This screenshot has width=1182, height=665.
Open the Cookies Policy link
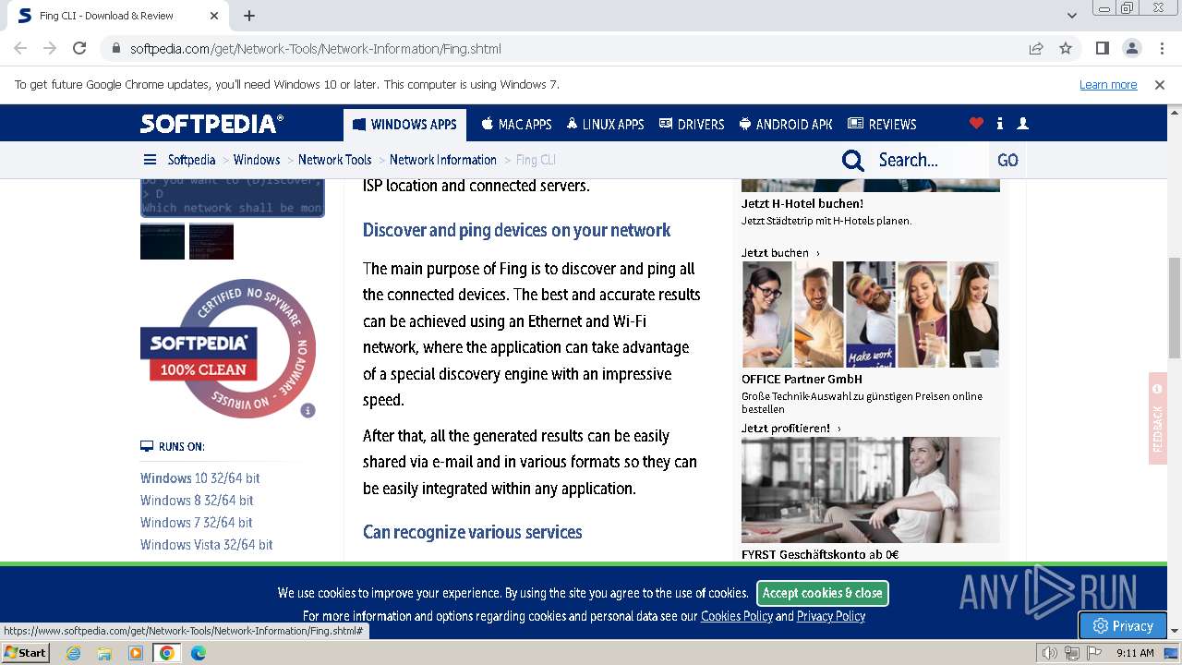pos(737,616)
